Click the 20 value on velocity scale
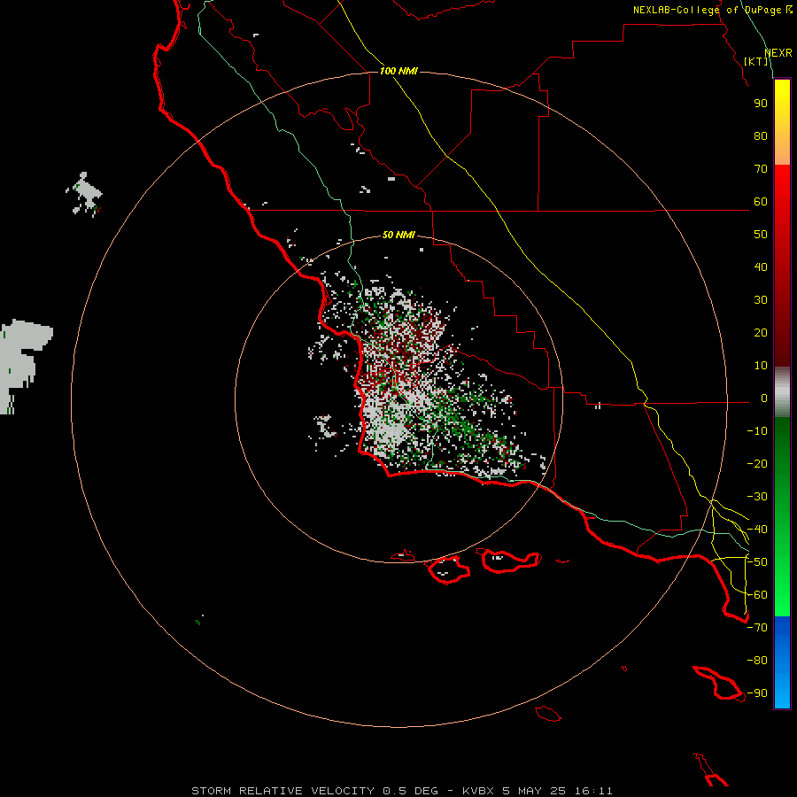The image size is (797, 797). click(x=761, y=332)
